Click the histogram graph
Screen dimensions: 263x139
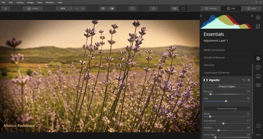(x=226, y=22)
